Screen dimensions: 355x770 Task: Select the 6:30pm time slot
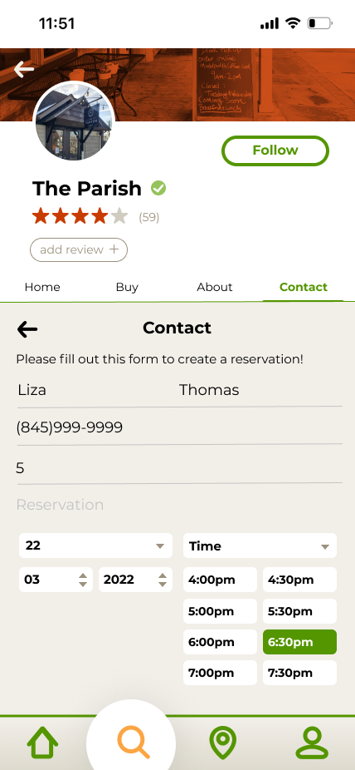[299, 642]
